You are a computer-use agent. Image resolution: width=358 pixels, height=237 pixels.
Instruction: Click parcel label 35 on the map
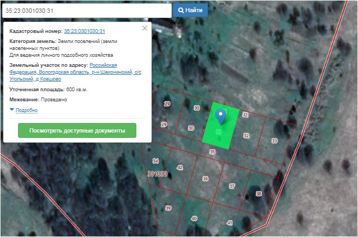(x=213, y=152)
